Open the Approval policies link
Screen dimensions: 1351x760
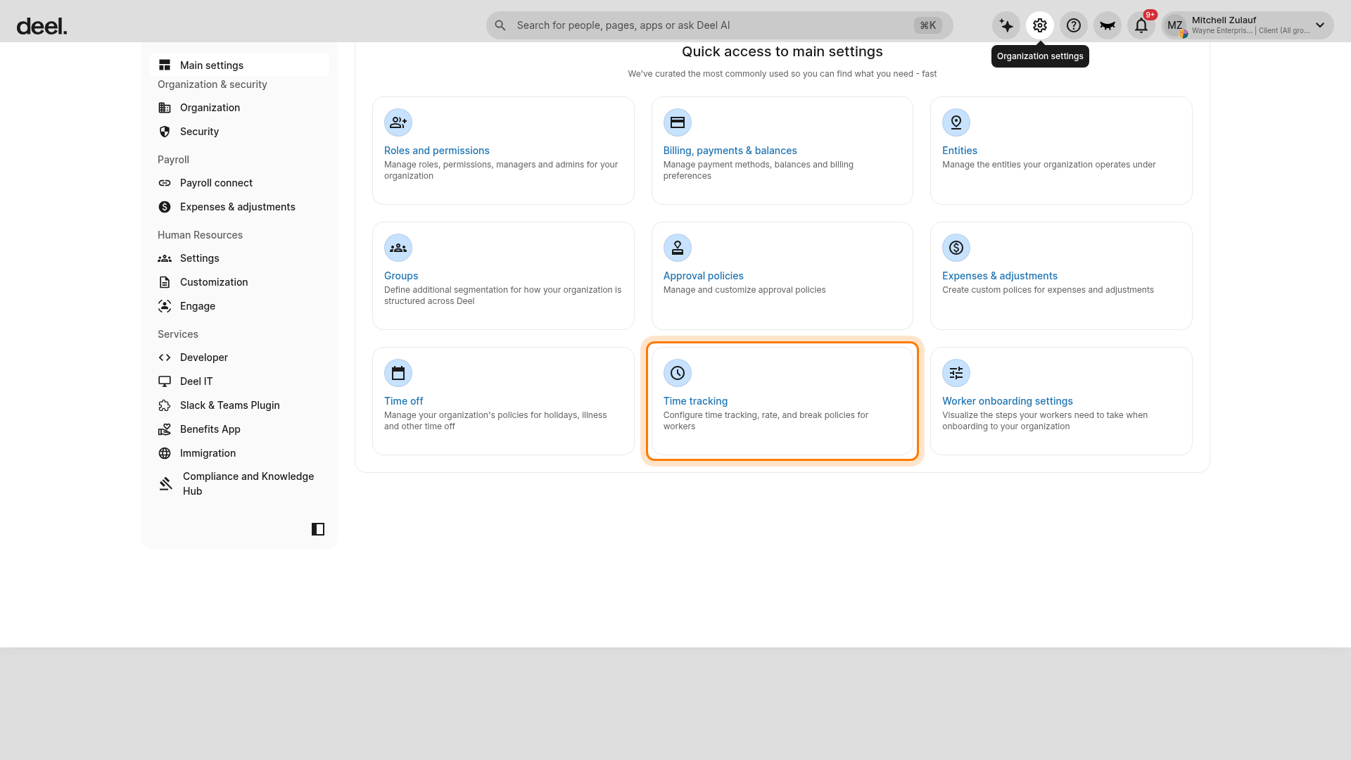(703, 276)
